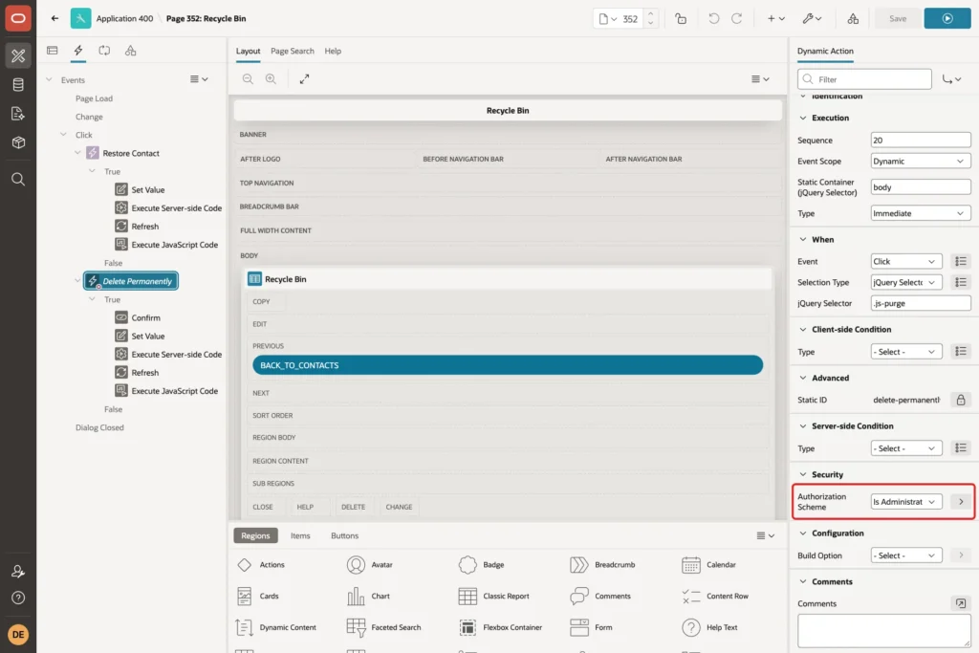Click the Oracle logo home icon
The width and height of the screenshot is (979, 653).
click(x=18, y=18)
